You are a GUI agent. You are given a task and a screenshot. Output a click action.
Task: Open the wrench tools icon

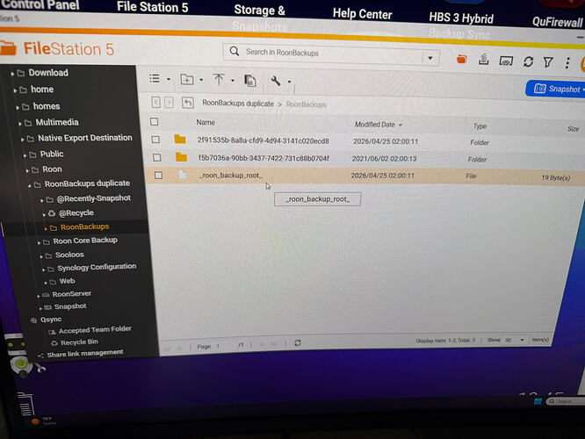pyautogui.click(x=275, y=81)
